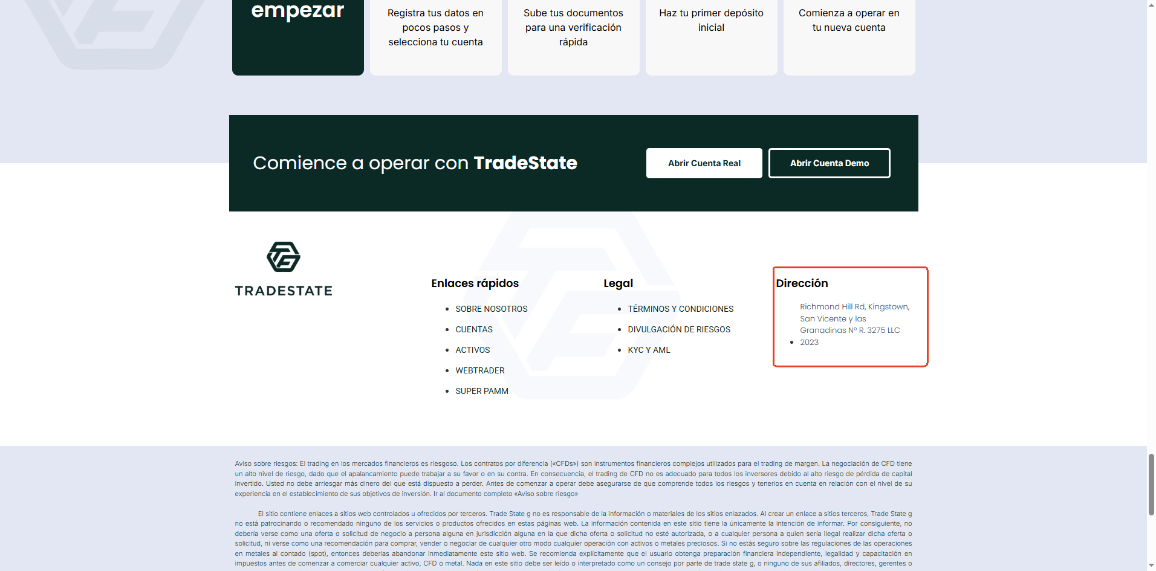1156x571 pixels.
Task: Click the scrollbar up arrow
Action: pos(1151,5)
